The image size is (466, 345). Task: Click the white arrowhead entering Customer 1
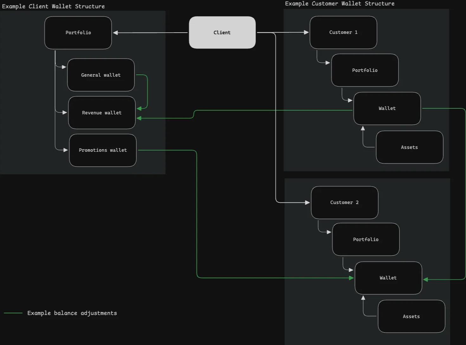coord(306,32)
